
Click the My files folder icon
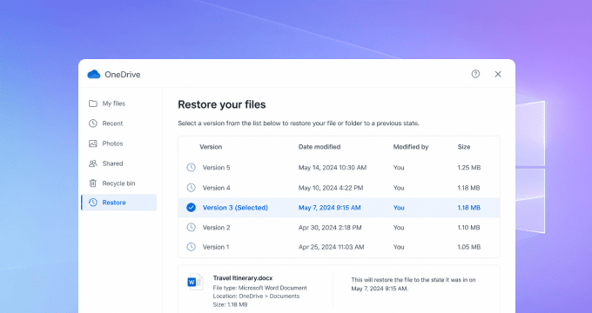pyautogui.click(x=93, y=103)
